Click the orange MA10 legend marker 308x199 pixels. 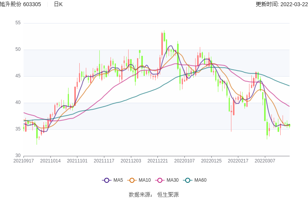(x=132, y=180)
